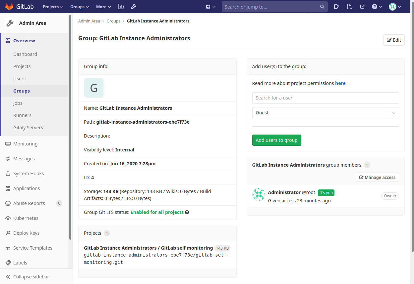Focus the Search for a user field
Viewport: 414px width, 284px height.
pos(325,98)
